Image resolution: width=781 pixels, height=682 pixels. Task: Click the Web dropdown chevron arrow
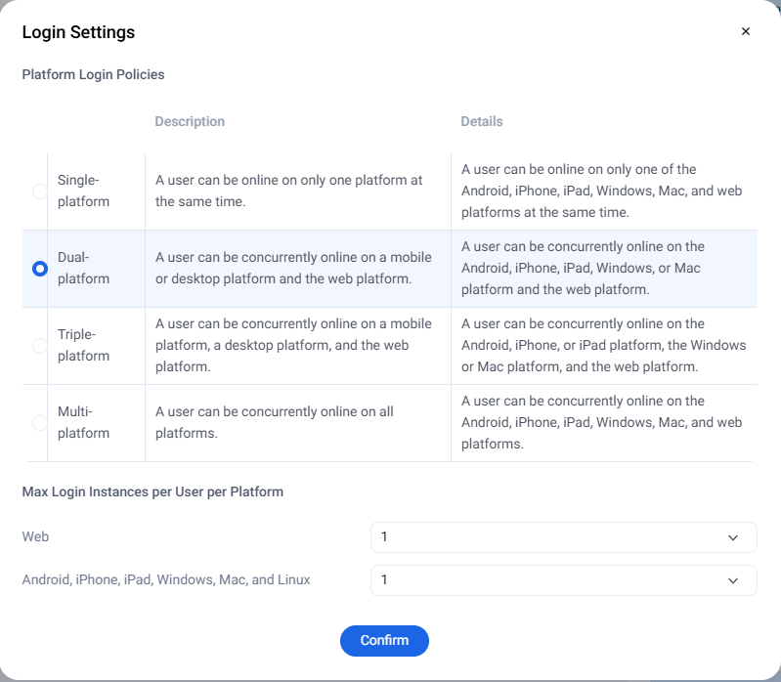(x=733, y=537)
